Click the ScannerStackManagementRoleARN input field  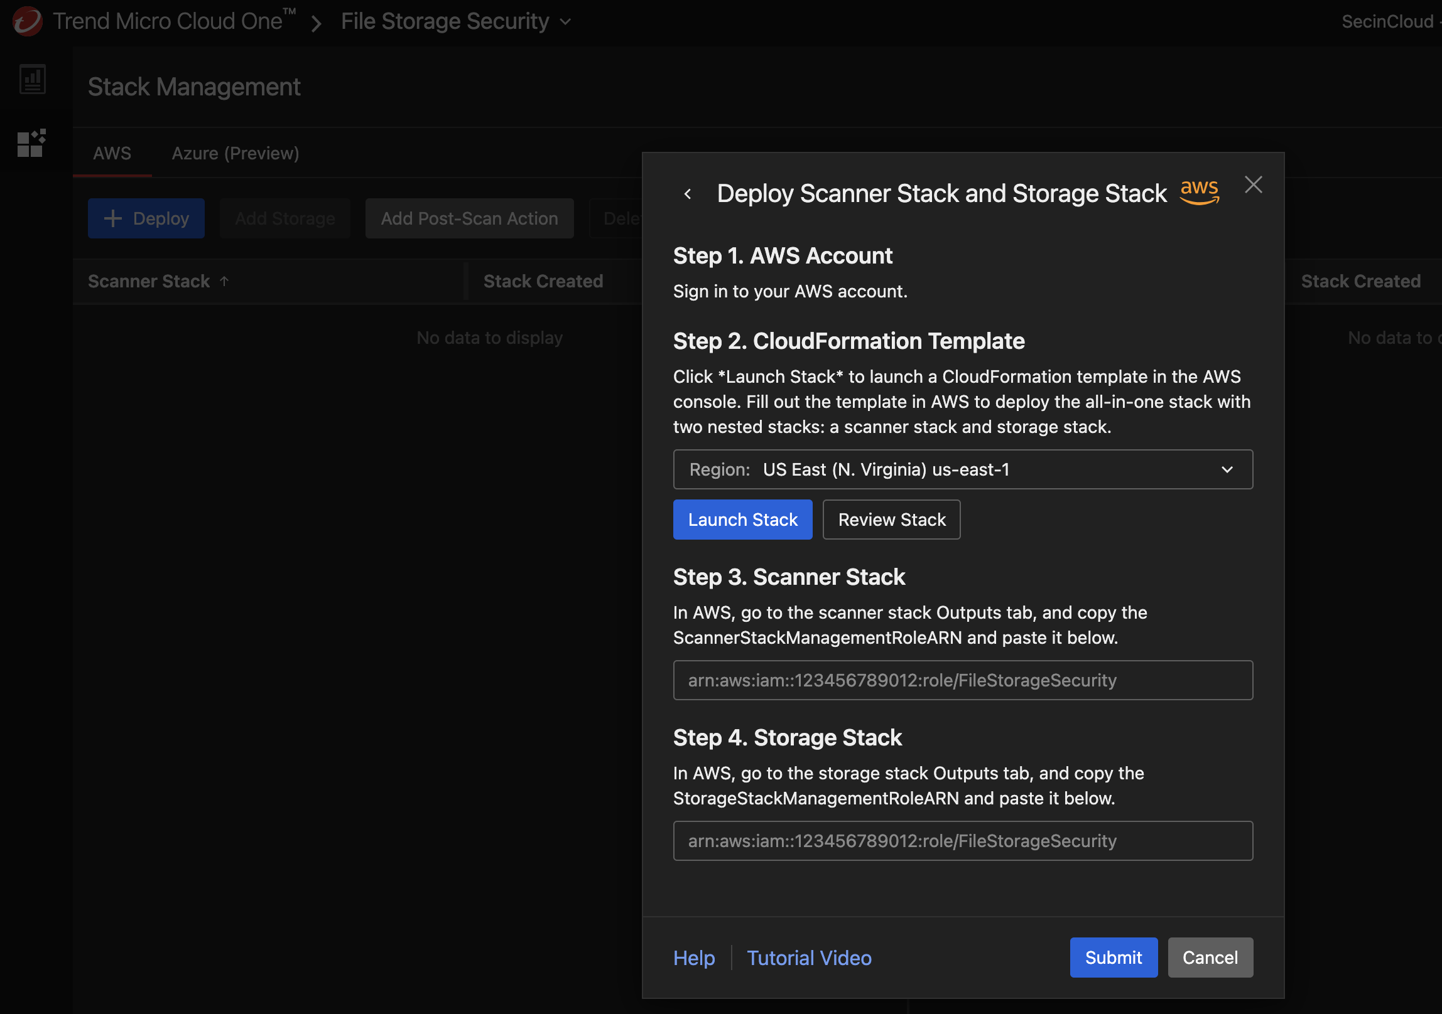[x=963, y=680]
